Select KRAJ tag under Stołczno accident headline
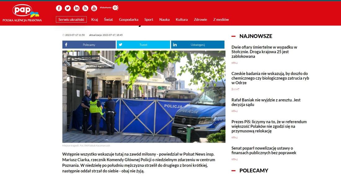341x177 pixels. point(234,63)
